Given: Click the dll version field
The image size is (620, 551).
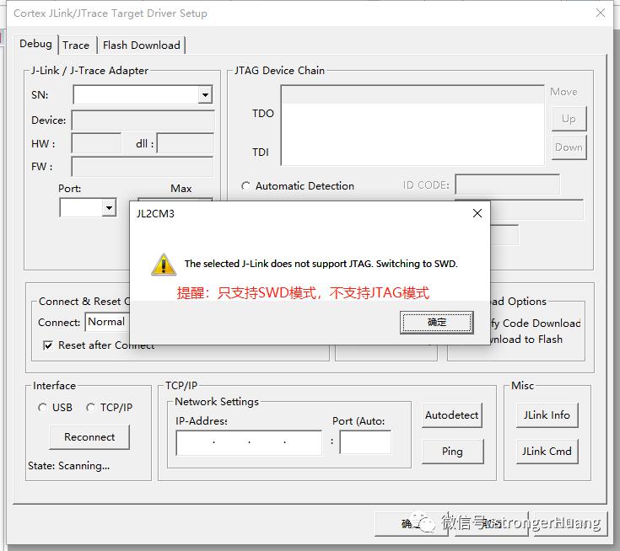Looking at the screenshot, I should click(x=186, y=143).
